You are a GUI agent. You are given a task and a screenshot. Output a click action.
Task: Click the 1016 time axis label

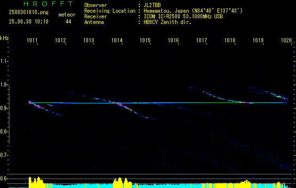[173, 40]
